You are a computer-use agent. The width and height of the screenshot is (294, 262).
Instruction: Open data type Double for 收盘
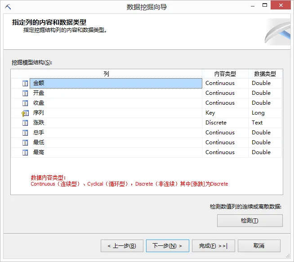(x=265, y=103)
